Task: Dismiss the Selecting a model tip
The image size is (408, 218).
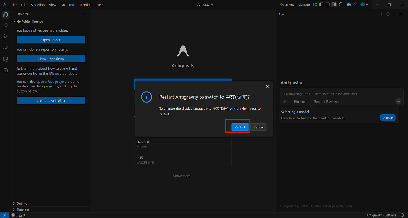Action: [388, 118]
